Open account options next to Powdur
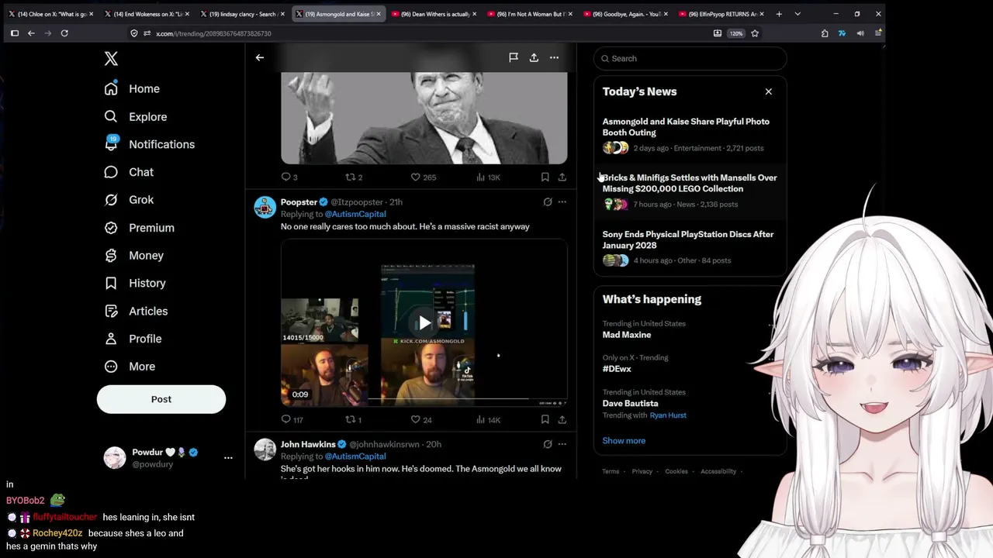The image size is (993, 558). (x=228, y=458)
